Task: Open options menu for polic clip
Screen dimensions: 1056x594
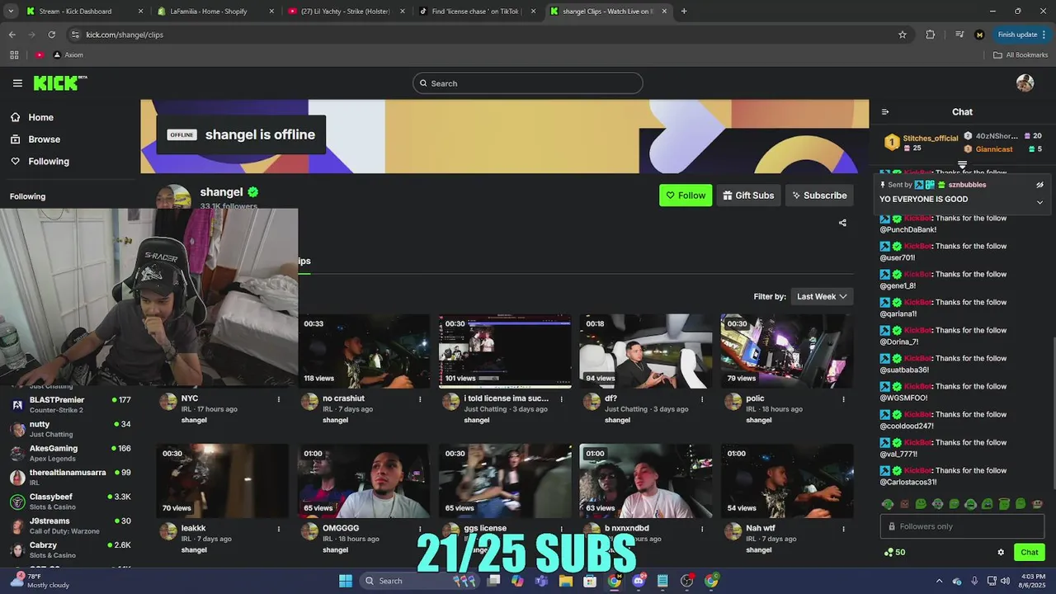Action: tap(843, 399)
